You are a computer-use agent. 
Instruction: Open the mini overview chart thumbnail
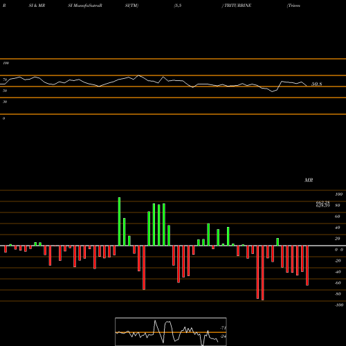171,331
